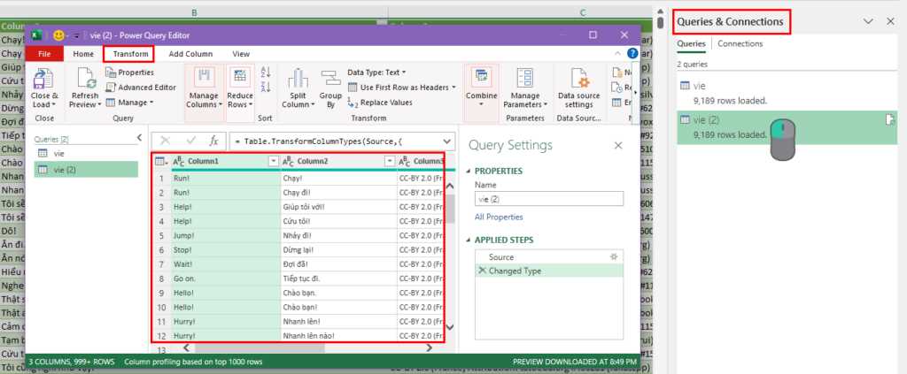Click the fx button in the formula bar

point(213,141)
